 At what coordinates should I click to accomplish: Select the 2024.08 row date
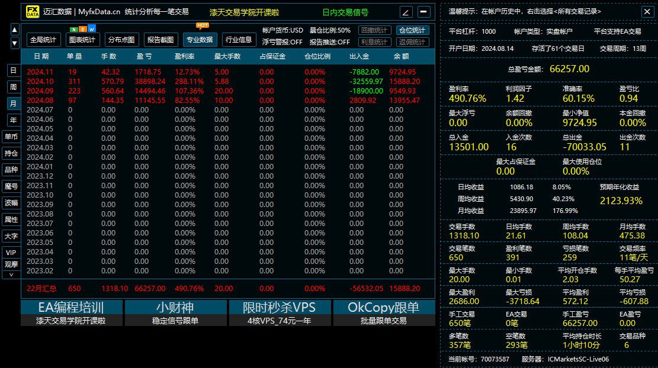click(40, 101)
